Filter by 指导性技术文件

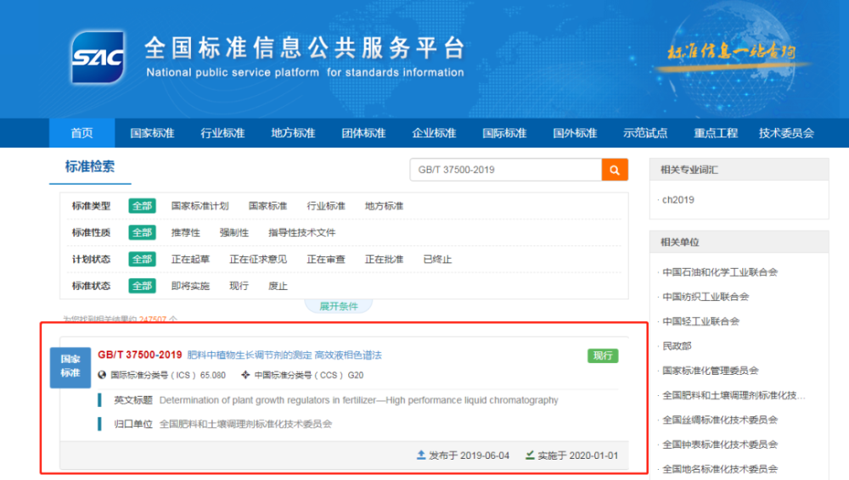(301, 232)
